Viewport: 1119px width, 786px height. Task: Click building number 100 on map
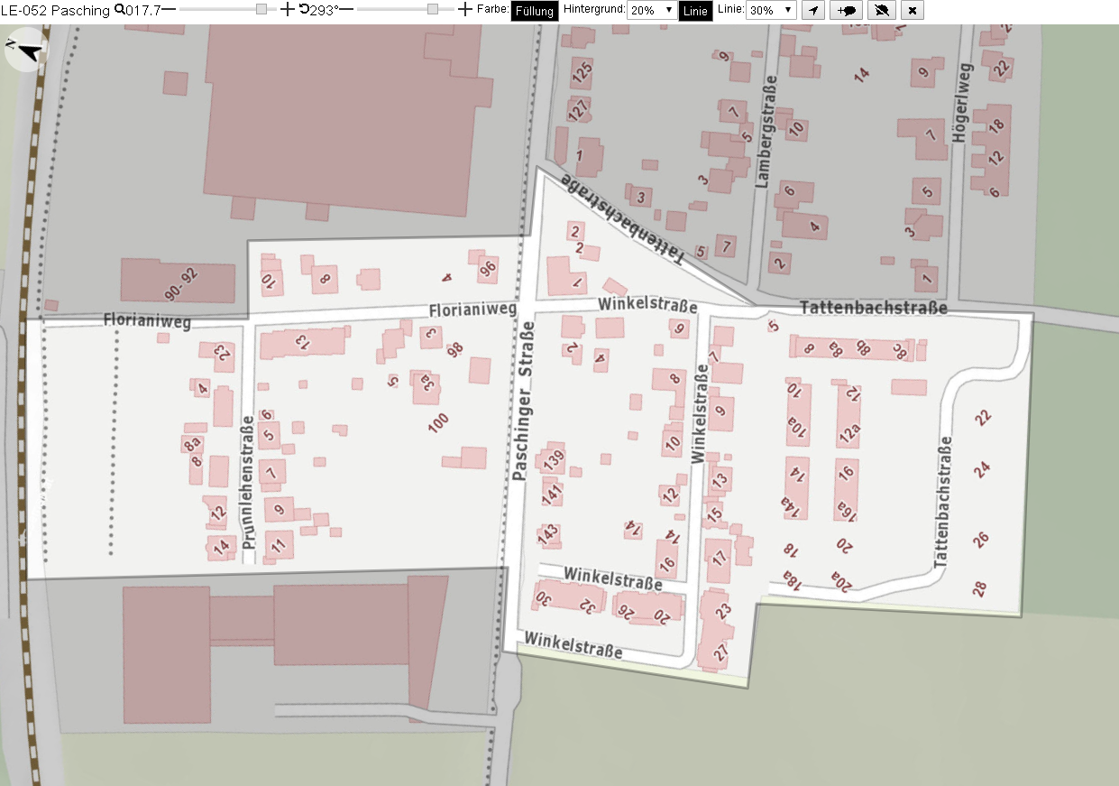pos(438,423)
